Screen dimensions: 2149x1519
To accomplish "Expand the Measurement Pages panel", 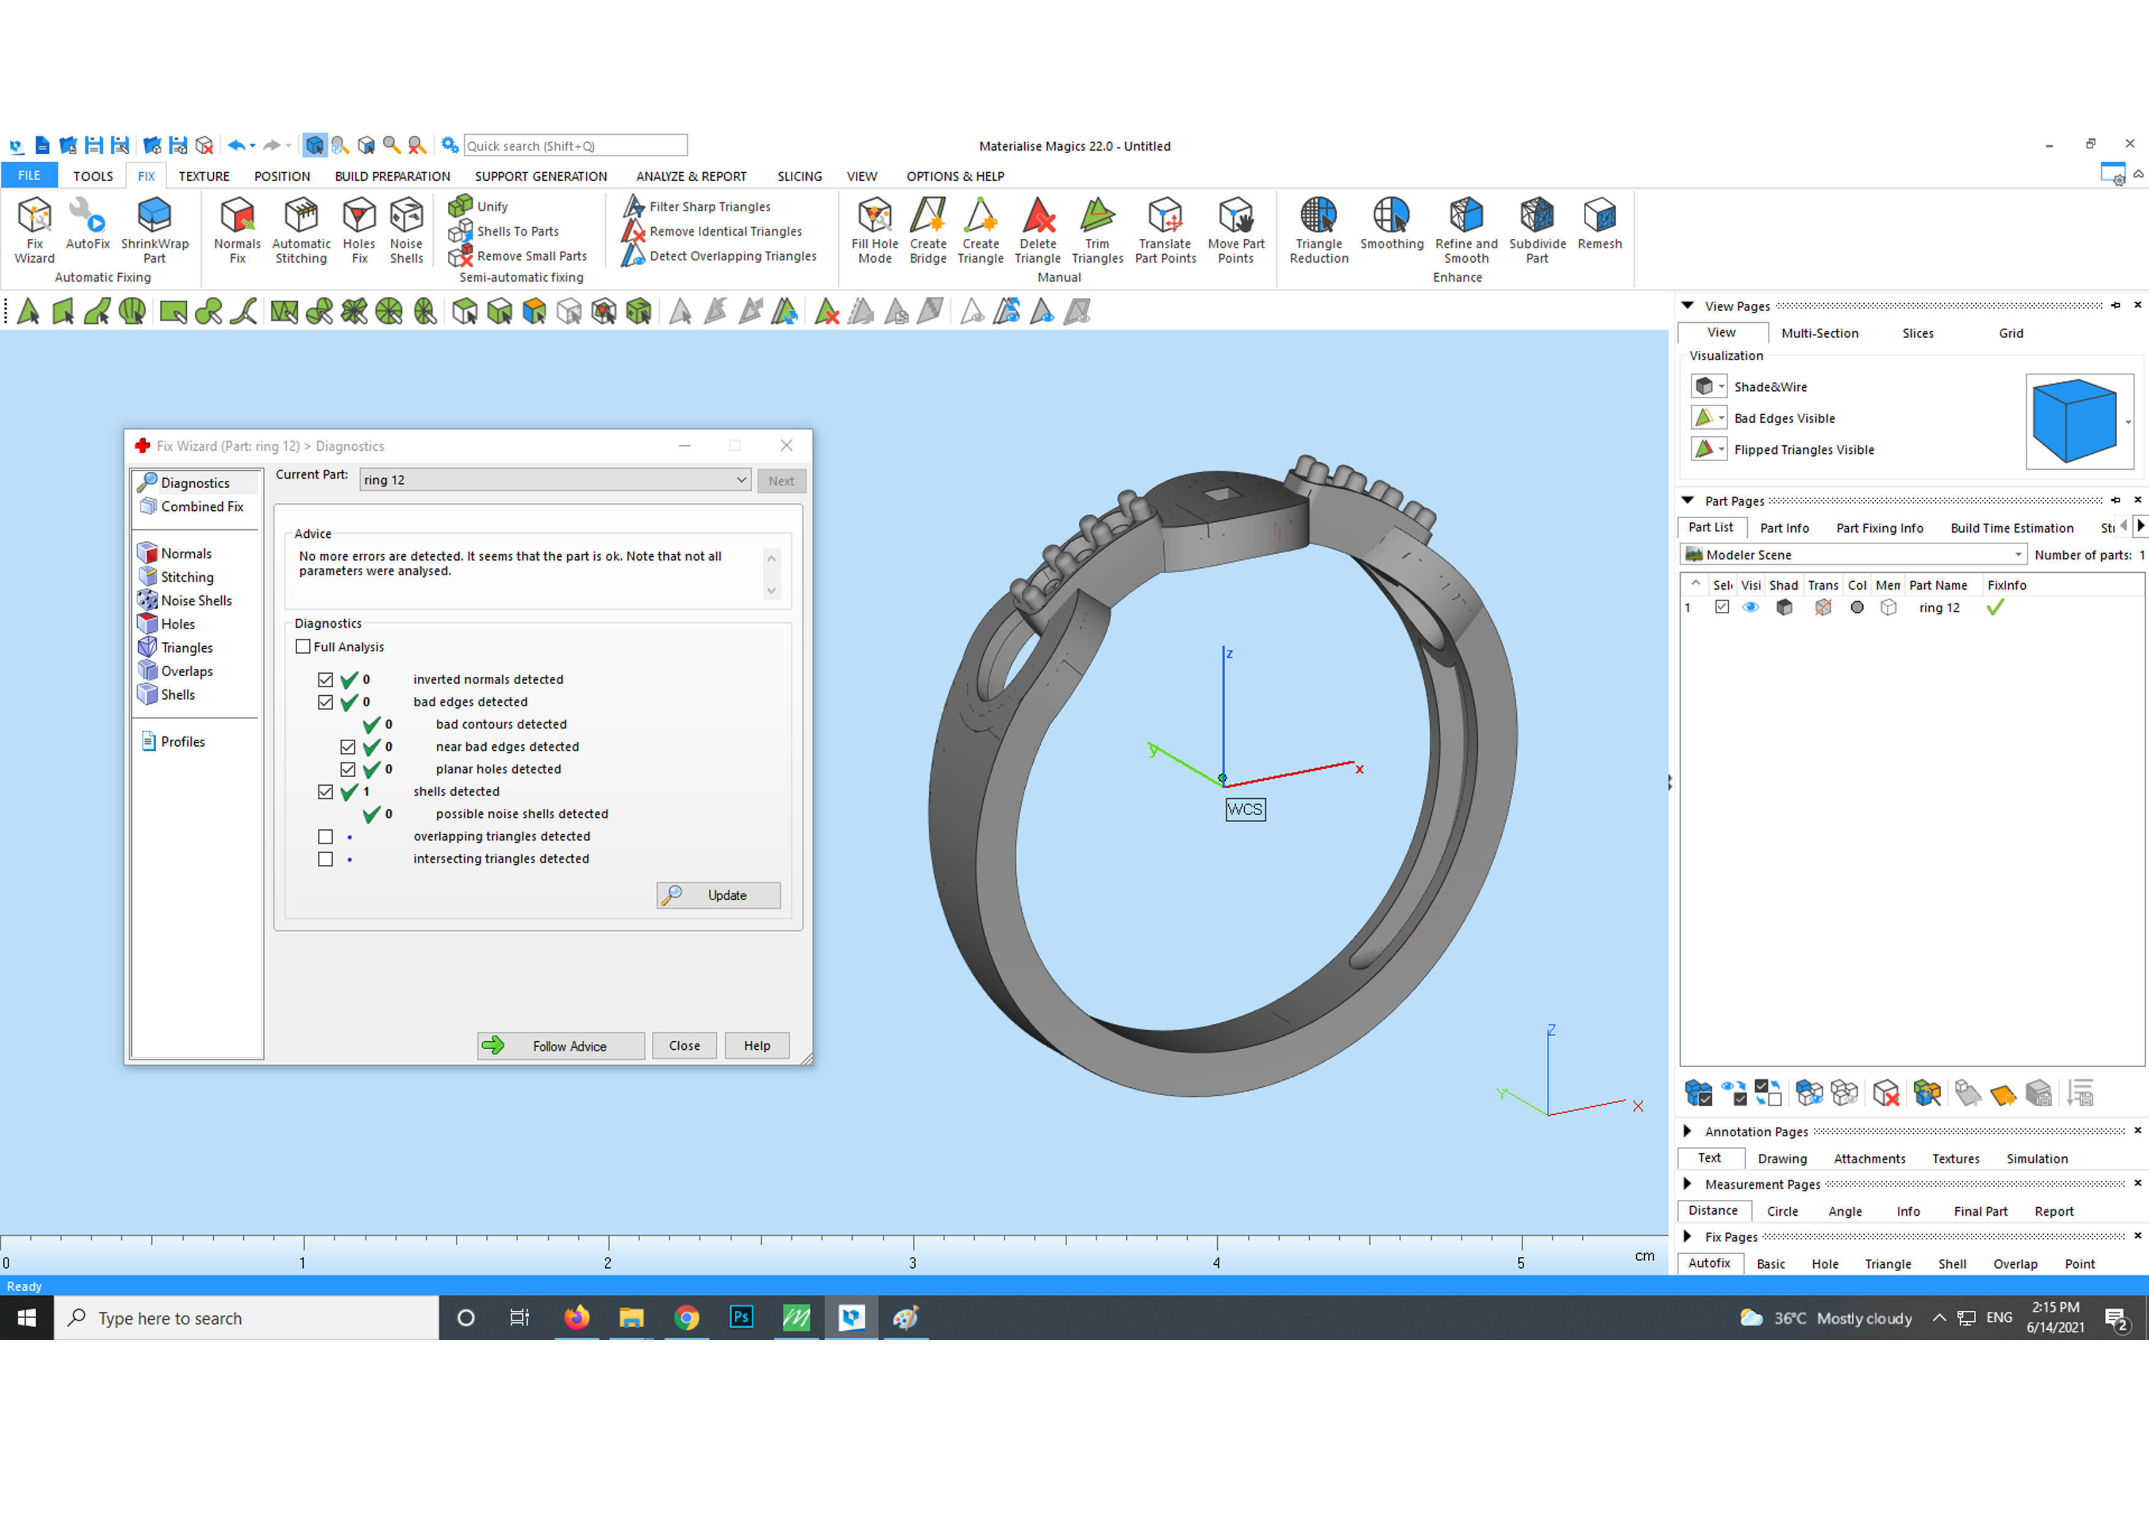I will [1688, 1184].
